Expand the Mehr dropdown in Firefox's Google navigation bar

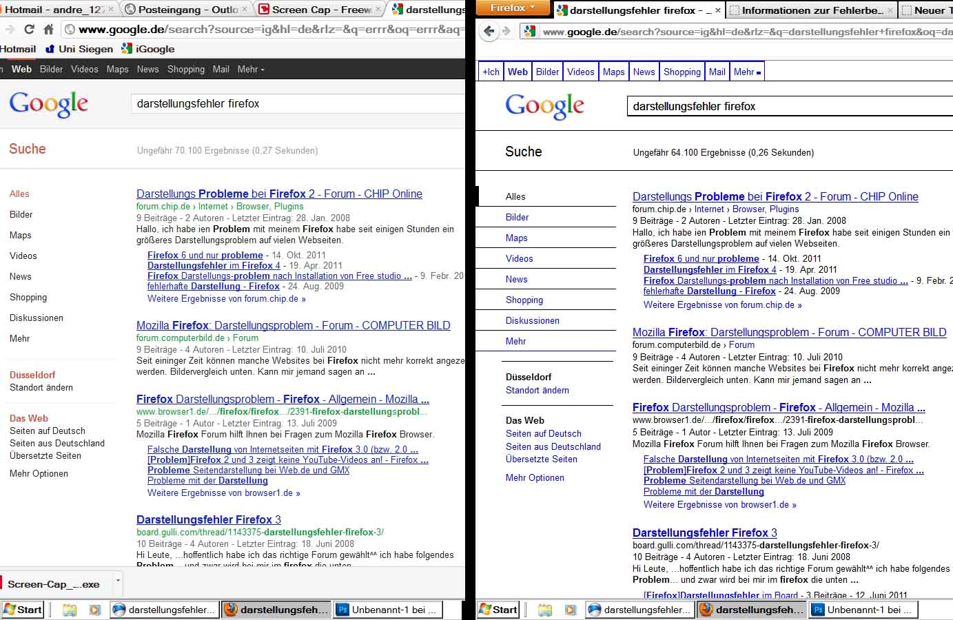coord(747,72)
